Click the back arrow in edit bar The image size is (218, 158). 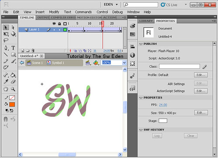22,63
